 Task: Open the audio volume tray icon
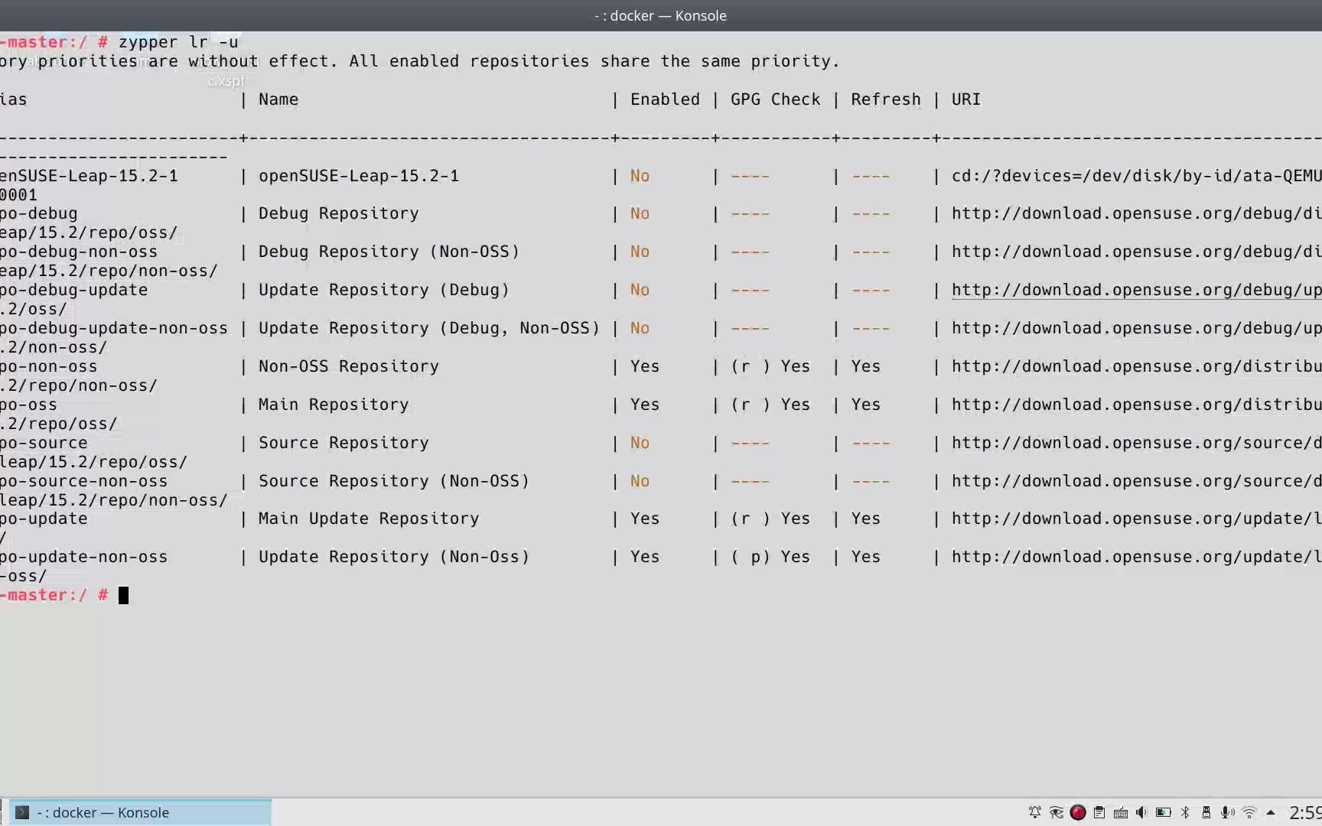(x=1141, y=812)
